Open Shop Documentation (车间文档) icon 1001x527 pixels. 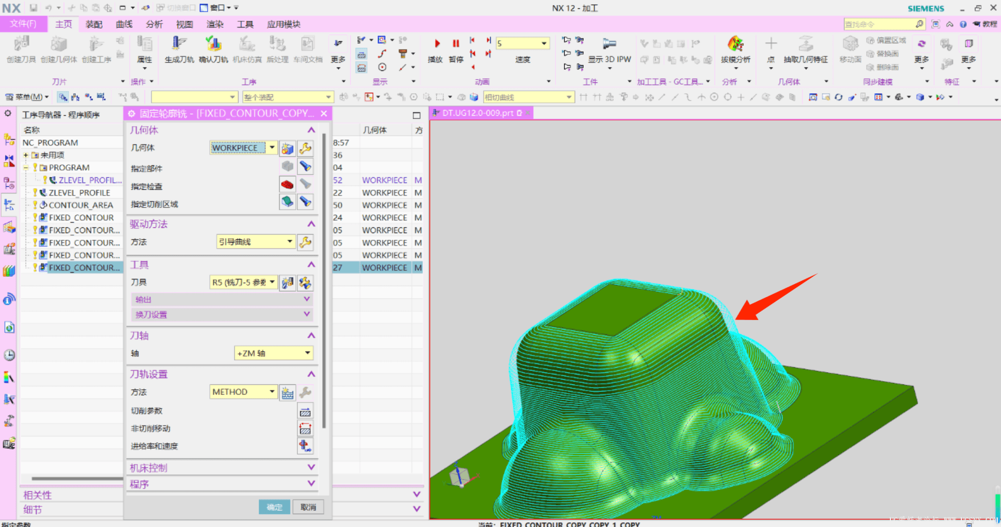click(308, 44)
